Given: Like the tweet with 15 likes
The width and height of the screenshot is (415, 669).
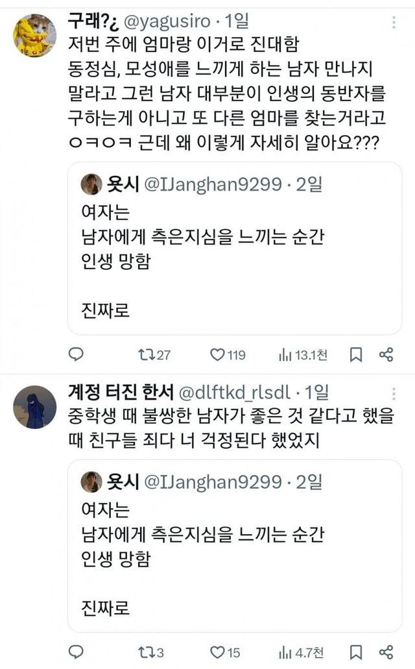Looking at the screenshot, I should click(x=217, y=651).
